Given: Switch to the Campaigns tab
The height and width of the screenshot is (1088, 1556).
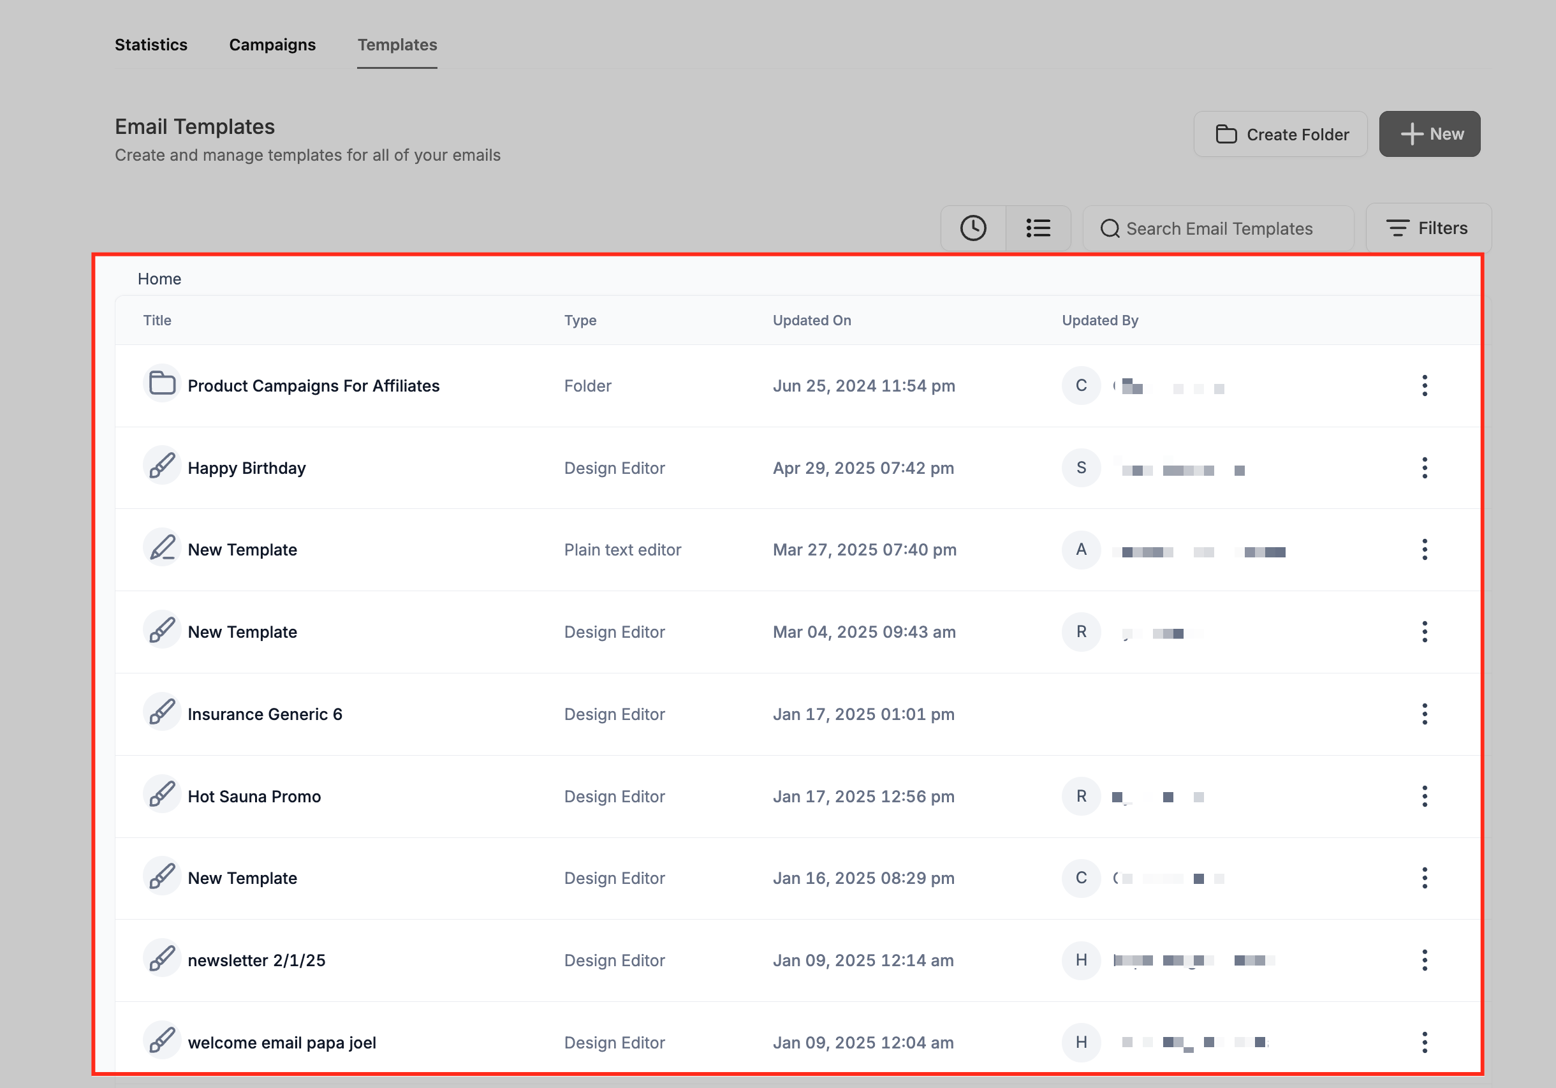Looking at the screenshot, I should click(272, 45).
